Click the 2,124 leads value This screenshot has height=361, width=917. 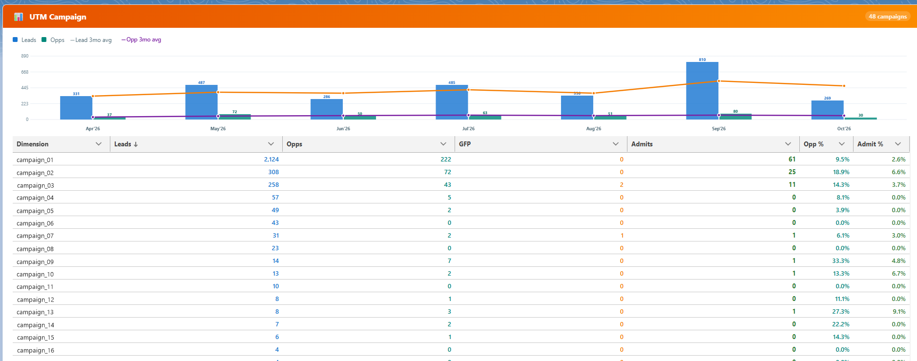271,160
